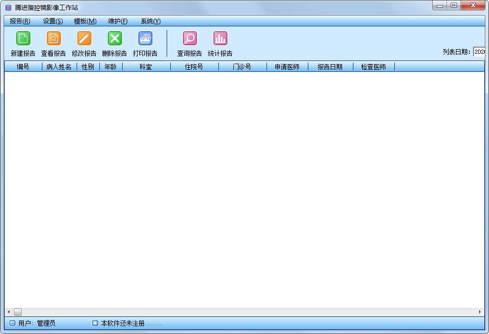Click the horizontal scrollbar thumb
The image size is (489, 334).
pos(18,312)
